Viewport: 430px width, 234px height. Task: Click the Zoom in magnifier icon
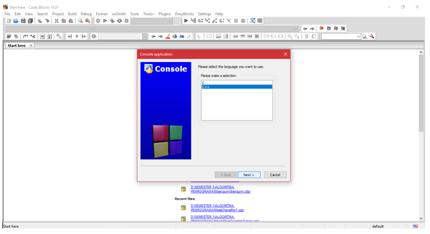pyautogui.click(x=290, y=36)
